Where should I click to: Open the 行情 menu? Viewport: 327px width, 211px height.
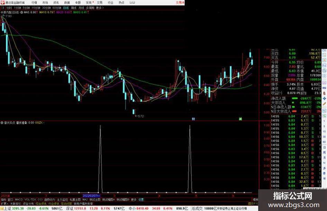tap(34, 3)
